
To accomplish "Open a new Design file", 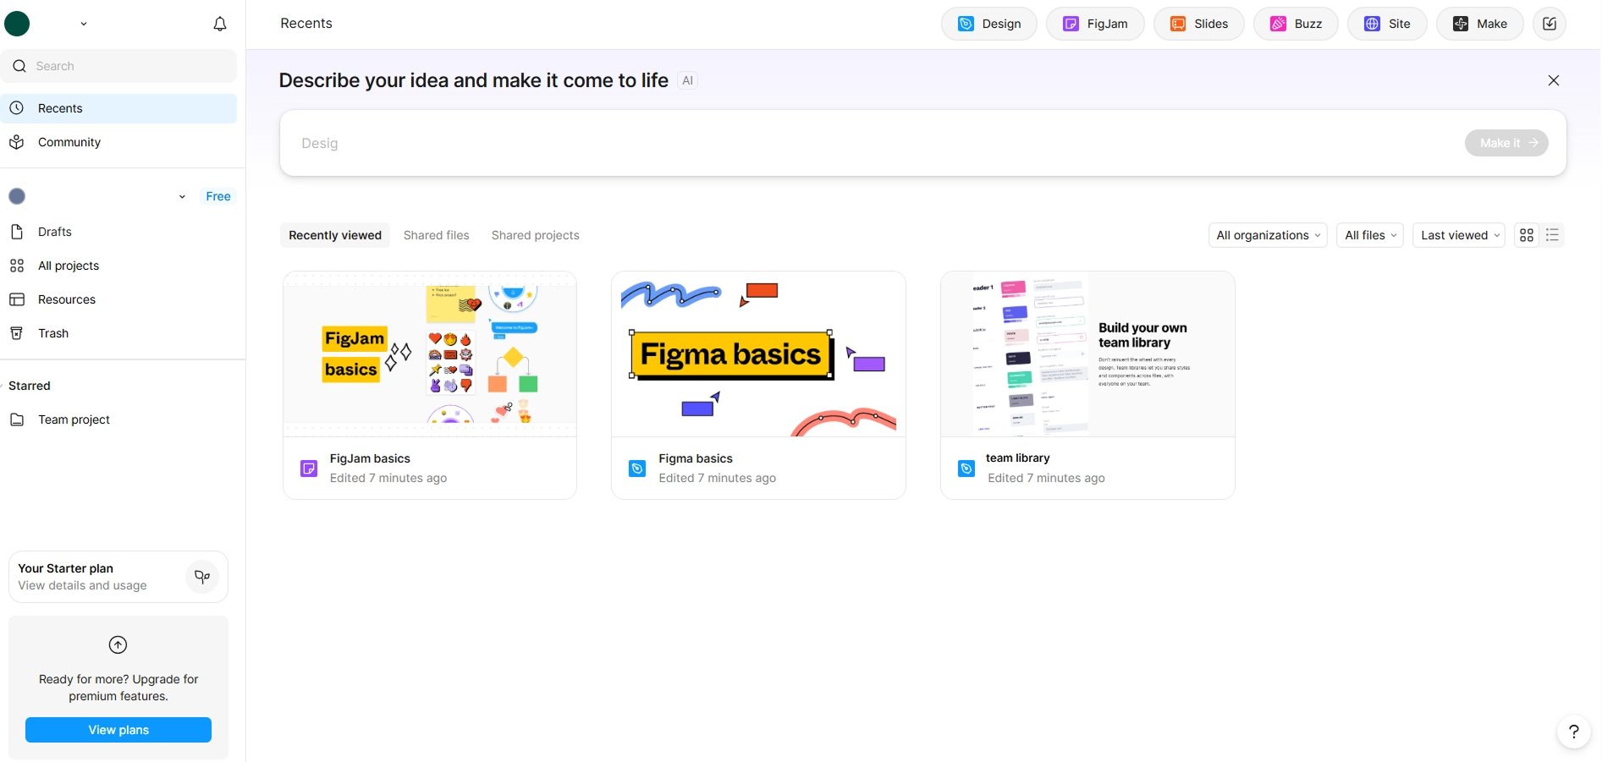I will coord(988,24).
